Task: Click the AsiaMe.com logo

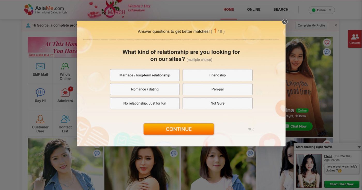Action: coord(46,10)
